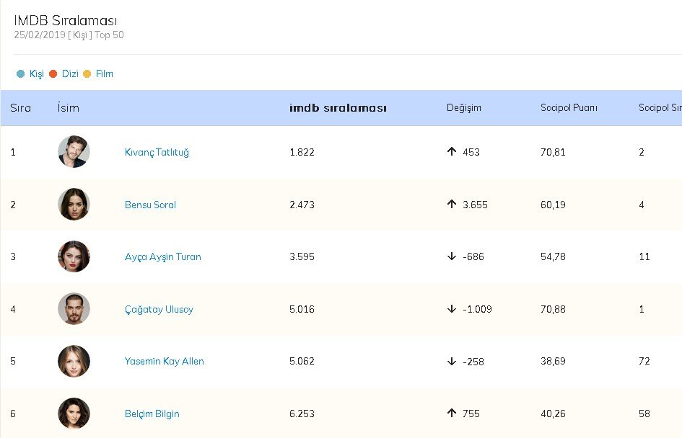Click the up arrow next to 3.655
682x438 pixels.
pos(452,205)
